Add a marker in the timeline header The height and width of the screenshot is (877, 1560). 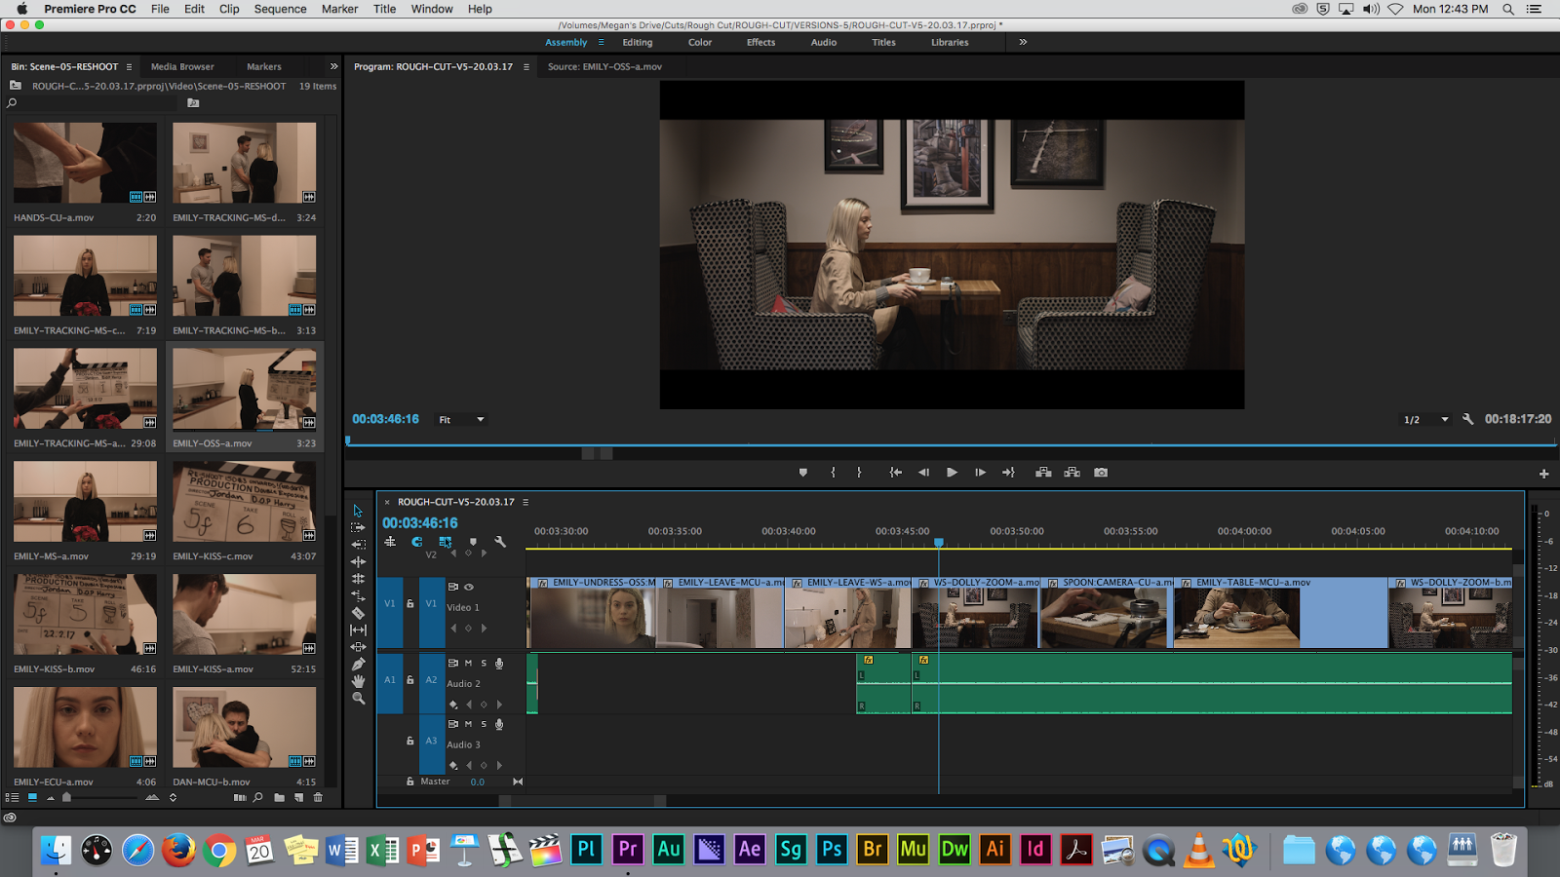click(473, 542)
